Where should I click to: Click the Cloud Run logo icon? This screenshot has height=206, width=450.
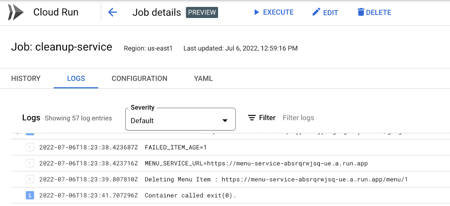point(15,12)
